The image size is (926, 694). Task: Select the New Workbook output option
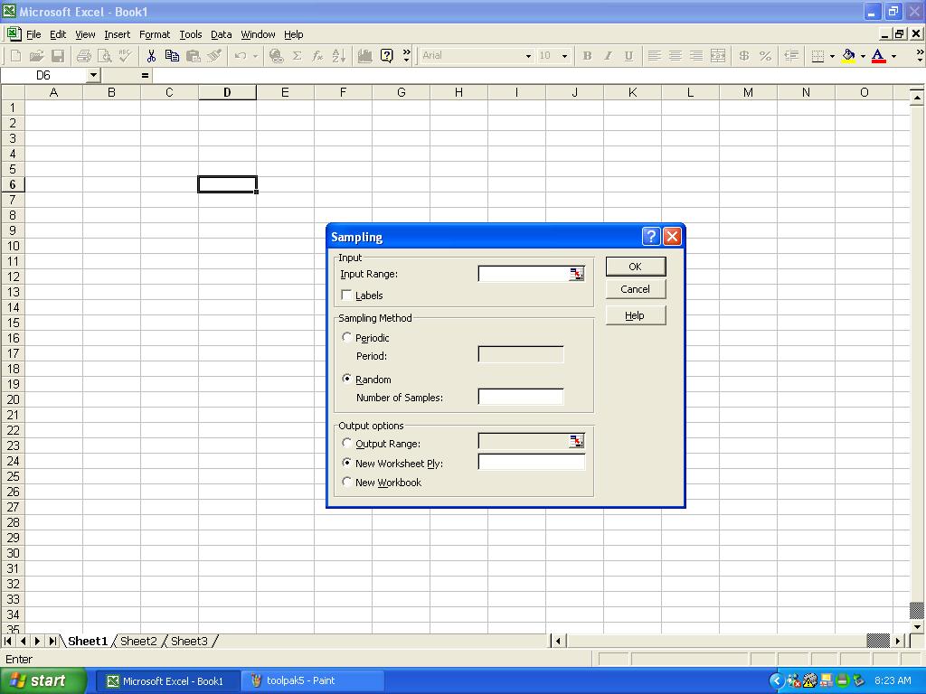(x=347, y=483)
